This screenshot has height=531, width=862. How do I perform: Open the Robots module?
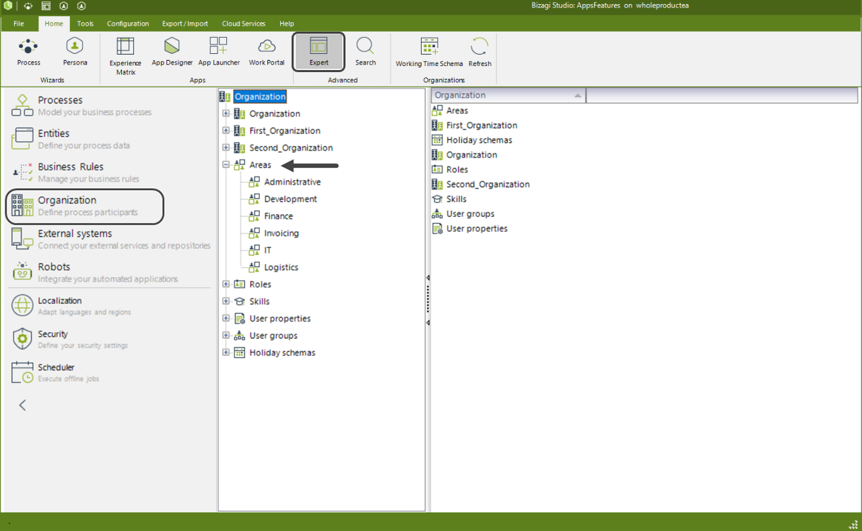pyautogui.click(x=94, y=272)
